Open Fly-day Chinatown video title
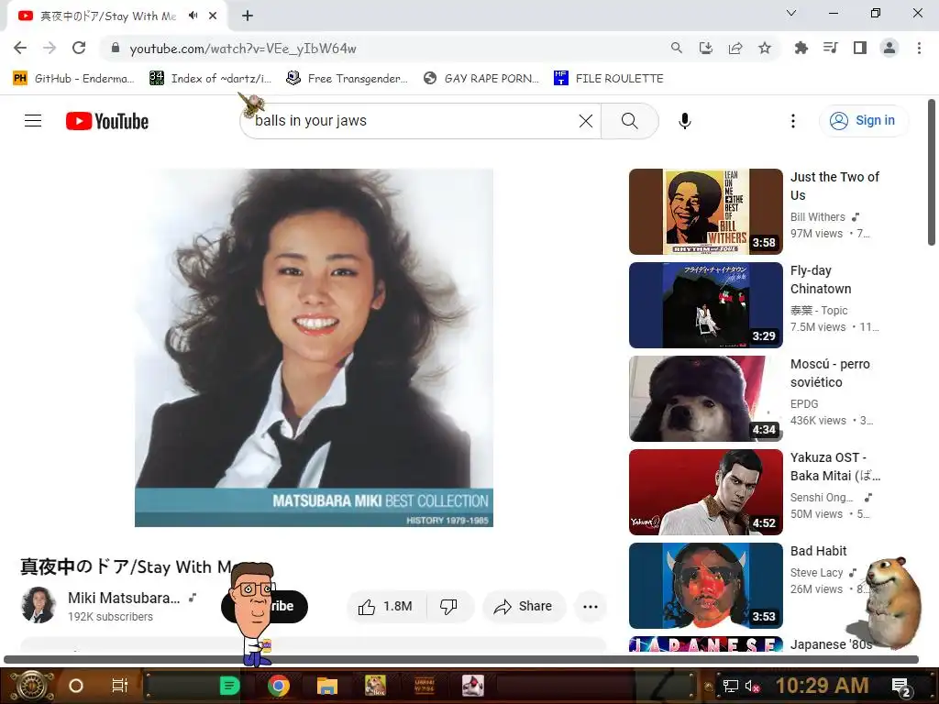Image resolution: width=939 pixels, height=704 pixels. [821, 280]
